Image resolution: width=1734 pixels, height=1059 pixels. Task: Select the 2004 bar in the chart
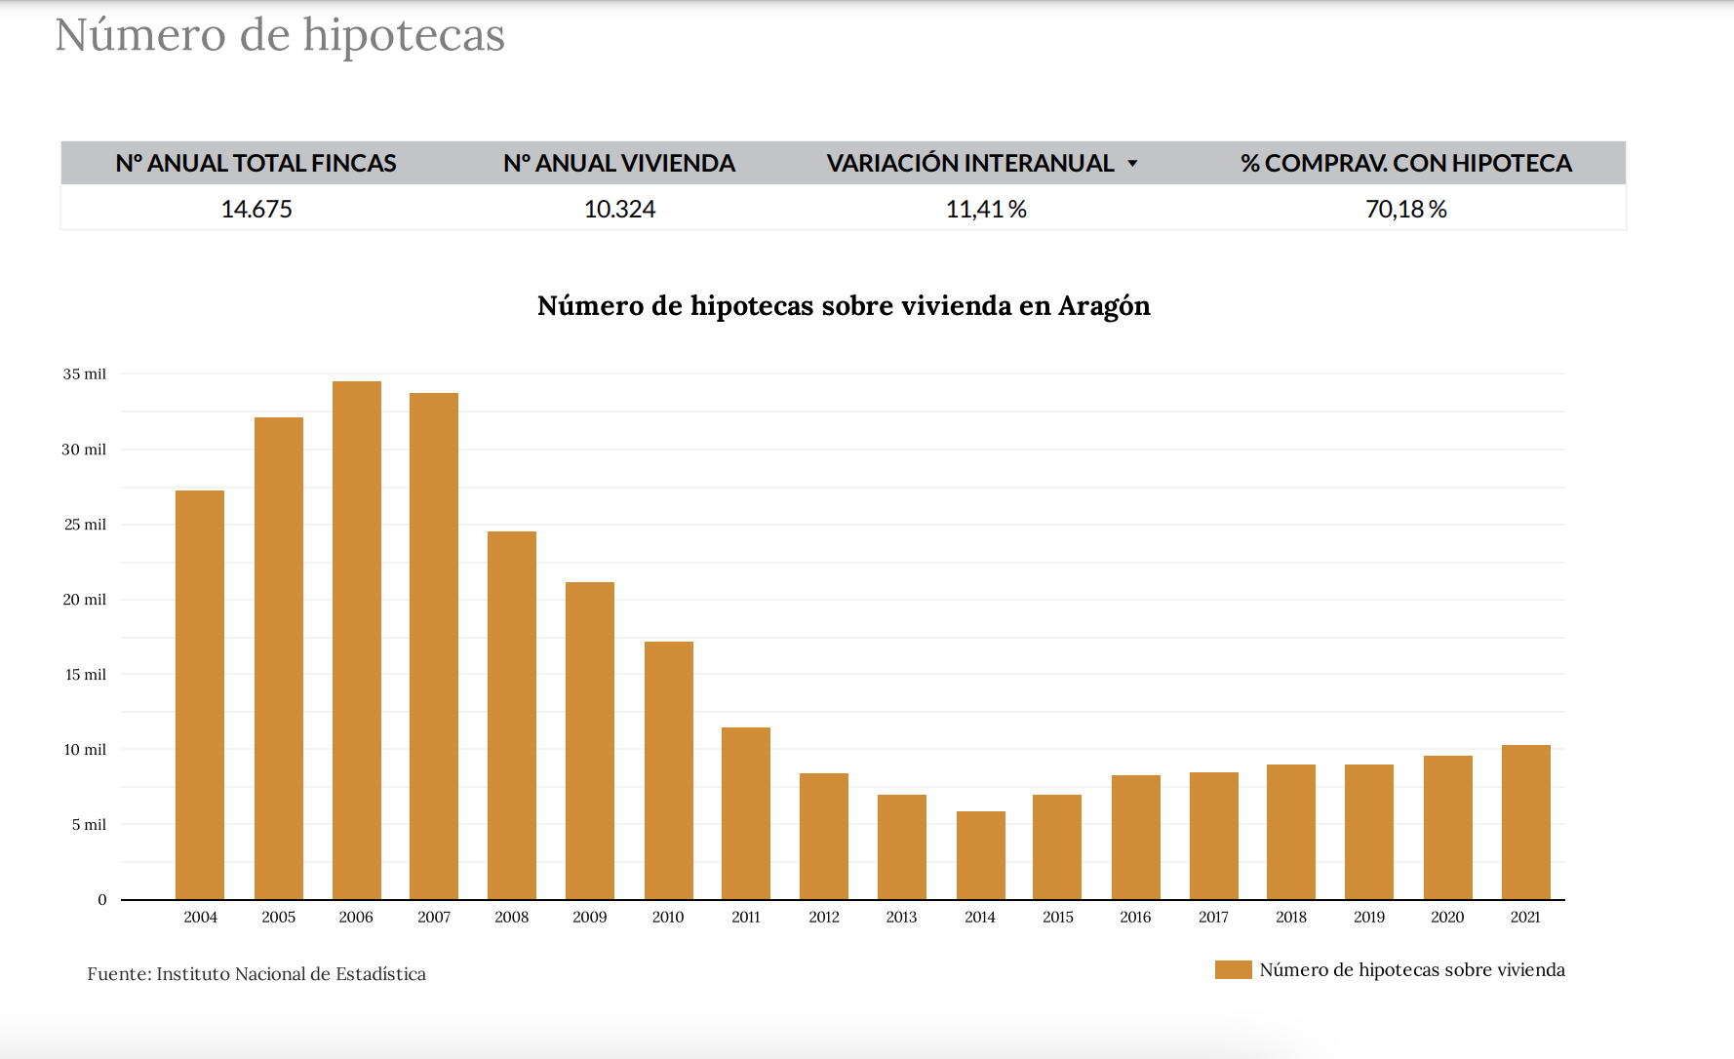pyautogui.click(x=200, y=694)
